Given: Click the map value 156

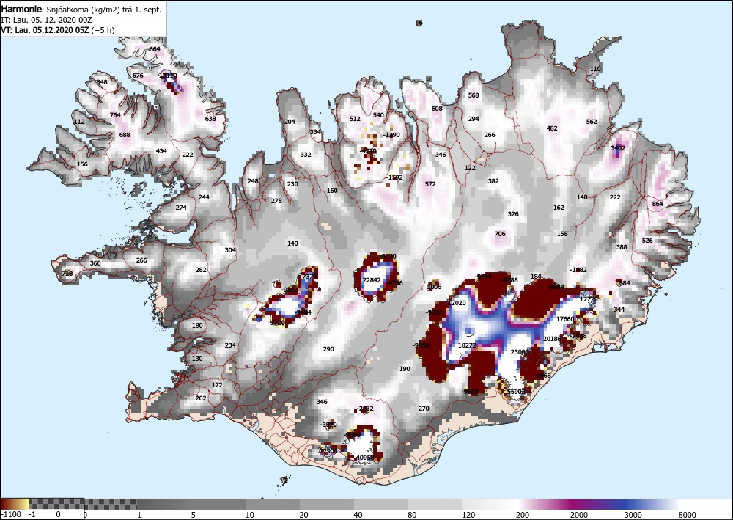Looking at the screenshot, I should pyautogui.click(x=82, y=164).
